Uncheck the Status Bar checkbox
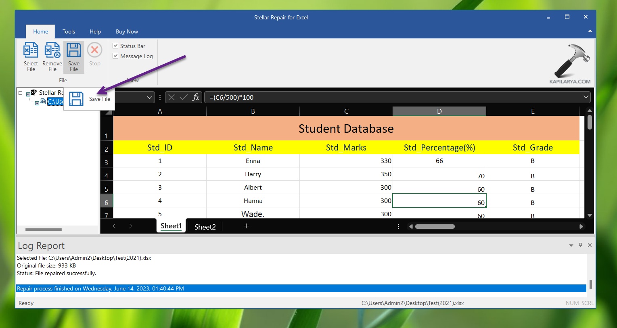This screenshot has width=617, height=328. click(115, 46)
